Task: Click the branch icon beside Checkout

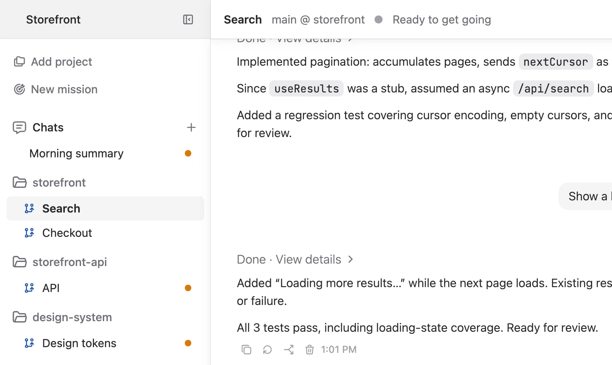Action: (29, 233)
